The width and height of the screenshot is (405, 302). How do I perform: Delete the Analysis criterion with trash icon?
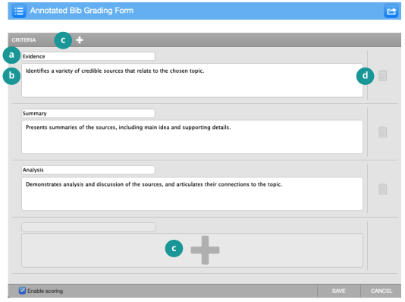point(382,189)
